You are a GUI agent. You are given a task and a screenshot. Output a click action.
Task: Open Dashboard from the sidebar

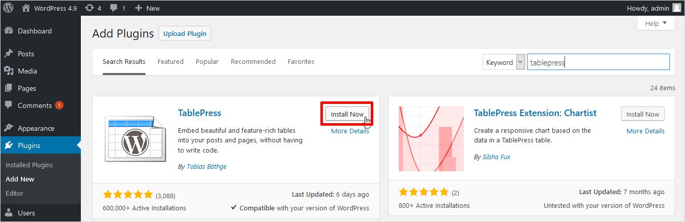click(35, 31)
